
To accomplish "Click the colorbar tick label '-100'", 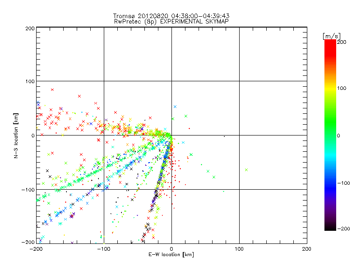I will click(344, 183).
